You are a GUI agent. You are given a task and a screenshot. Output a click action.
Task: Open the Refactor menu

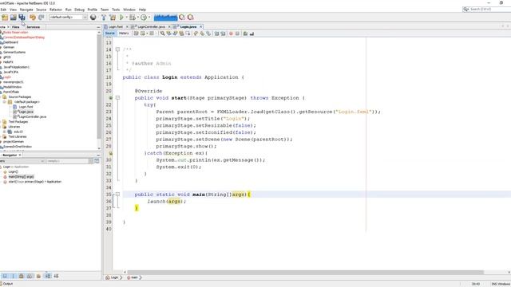click(x=56, y=10)
